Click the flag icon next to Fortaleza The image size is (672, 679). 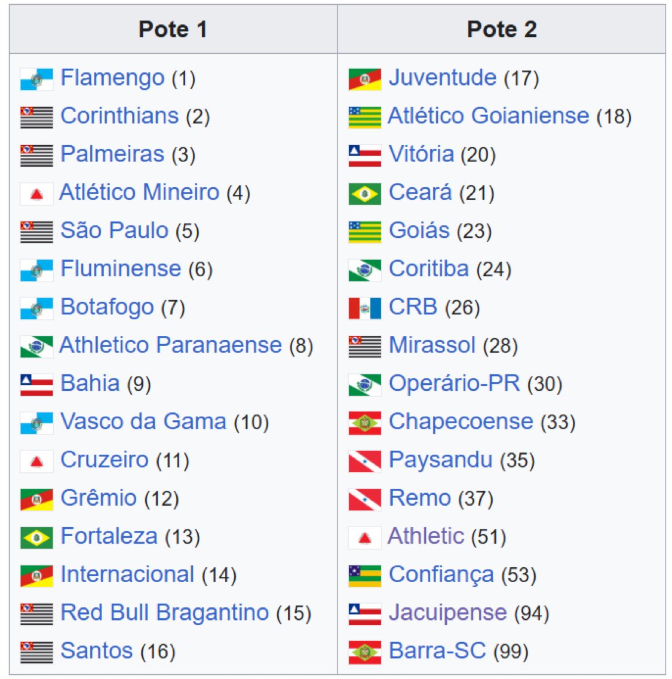coord(36,537)
